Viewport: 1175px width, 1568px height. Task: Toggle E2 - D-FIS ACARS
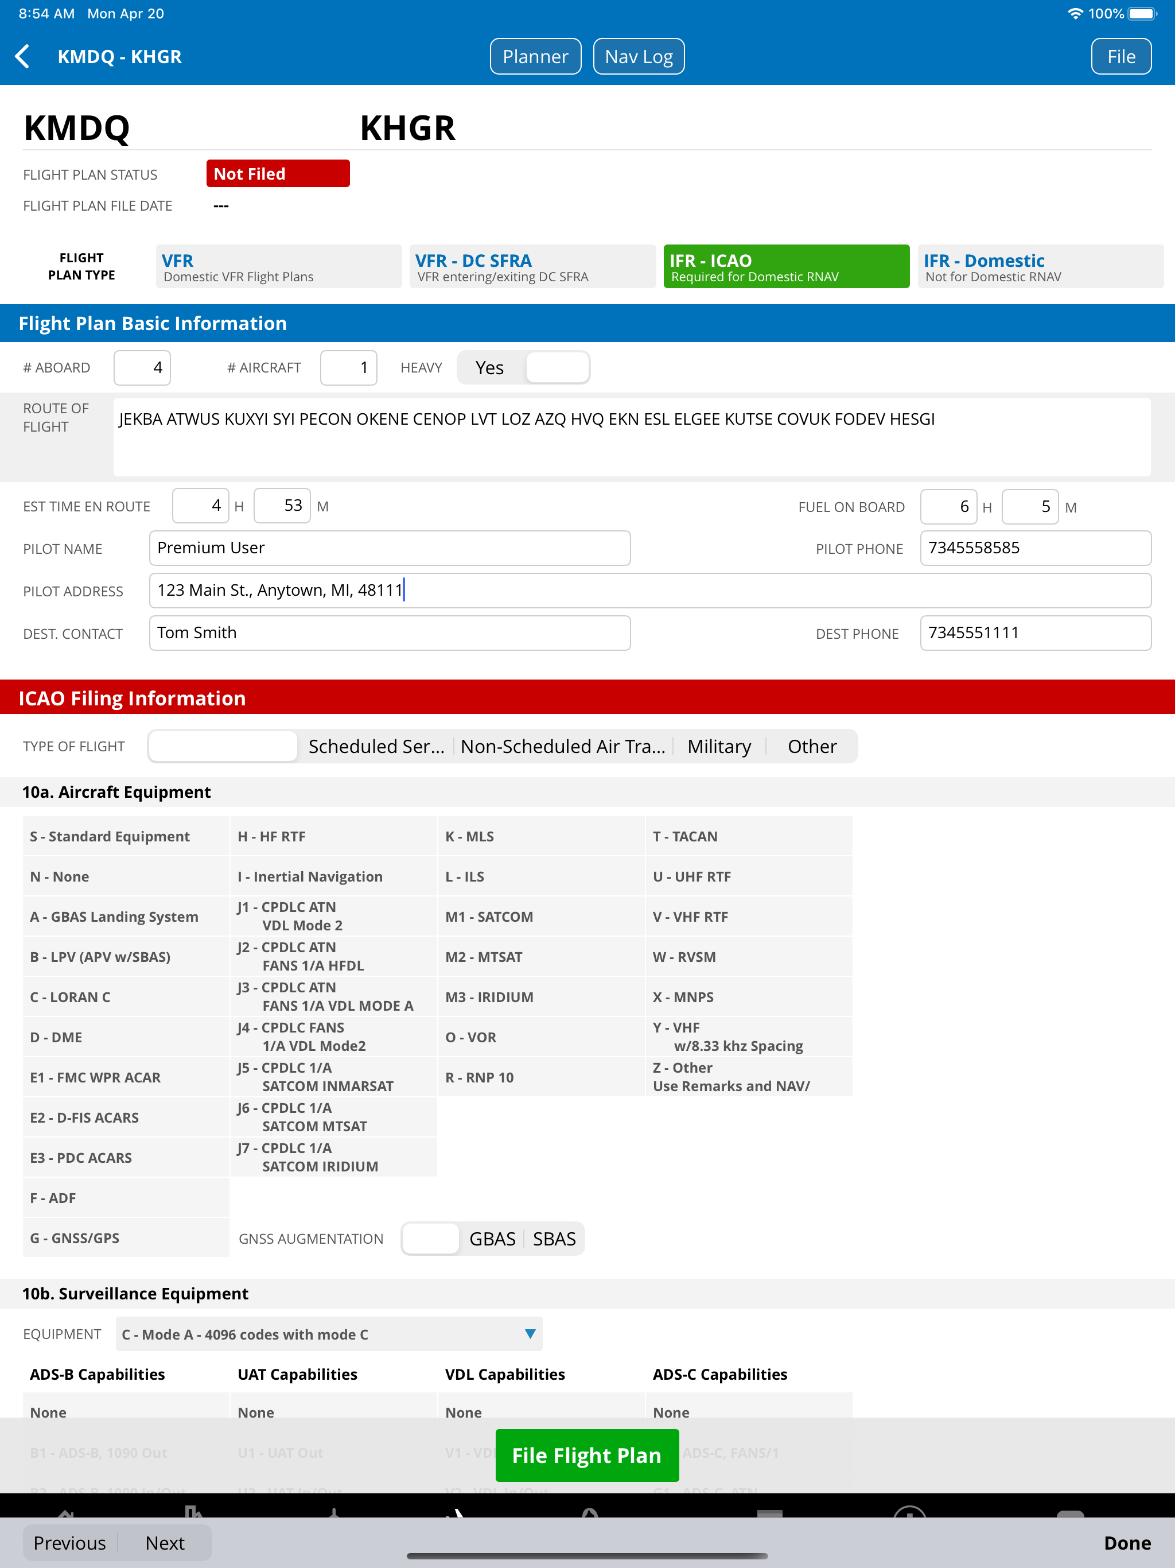tap(126, 1117)
